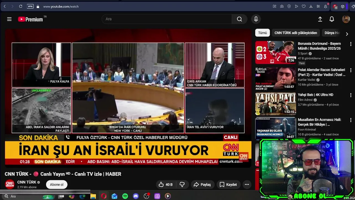This screenshot has height=200, width=355.
Task: Open Borussia Dortmund - Bayern Münih thumbnail
Action: pos(275,52)
